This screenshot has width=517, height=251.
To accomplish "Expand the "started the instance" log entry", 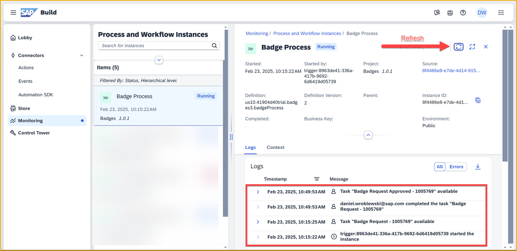I will click(x=258, y=237).
